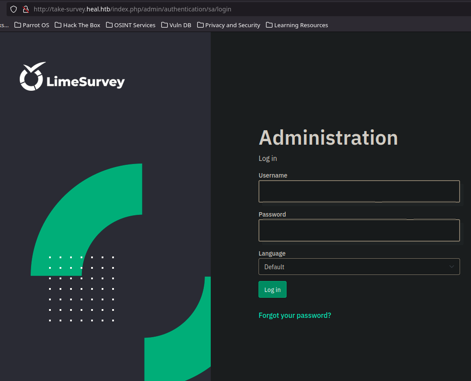Image resolution: width=471 pixels, height=381 pixels.
Task: Open Privacy and Security bookmarks folder
Action: tap(229, 25)
